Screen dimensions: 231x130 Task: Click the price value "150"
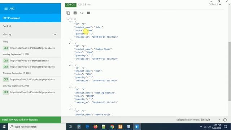point(89,74)
